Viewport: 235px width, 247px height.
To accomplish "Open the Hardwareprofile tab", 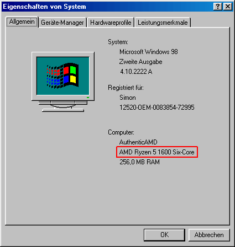I will [x=111, y=23].
